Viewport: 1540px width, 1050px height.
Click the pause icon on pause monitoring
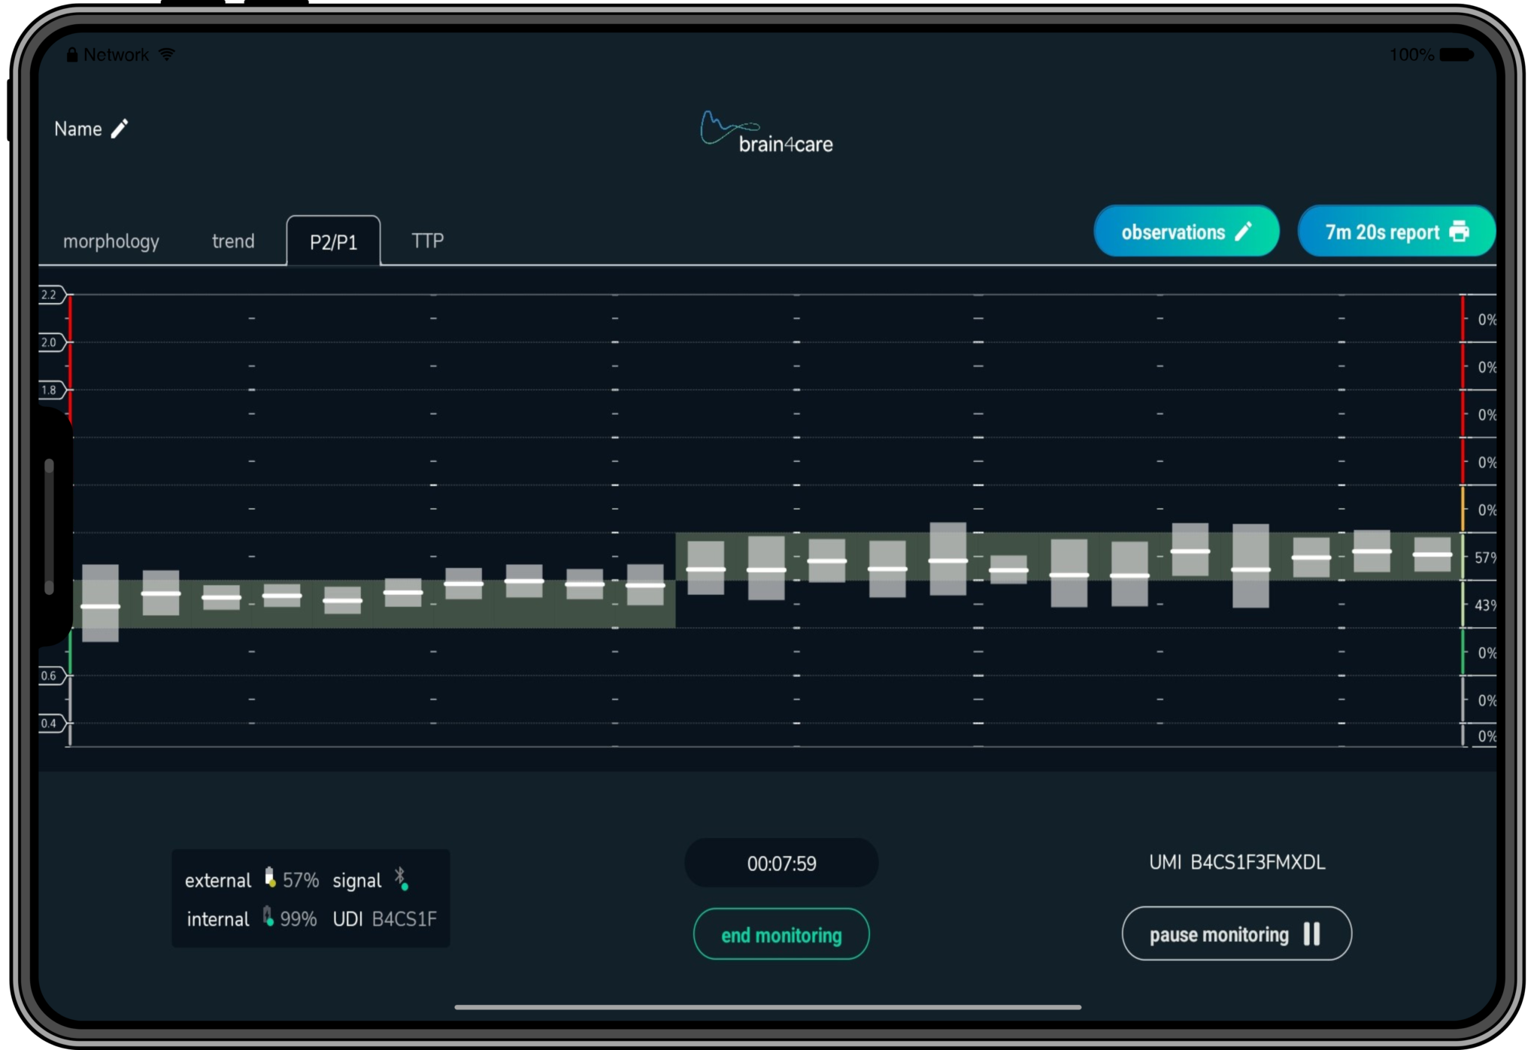coord(1311,933)
